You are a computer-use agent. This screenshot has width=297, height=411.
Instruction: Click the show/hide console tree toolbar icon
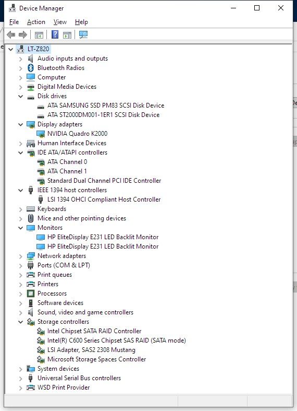coord(39,34)
